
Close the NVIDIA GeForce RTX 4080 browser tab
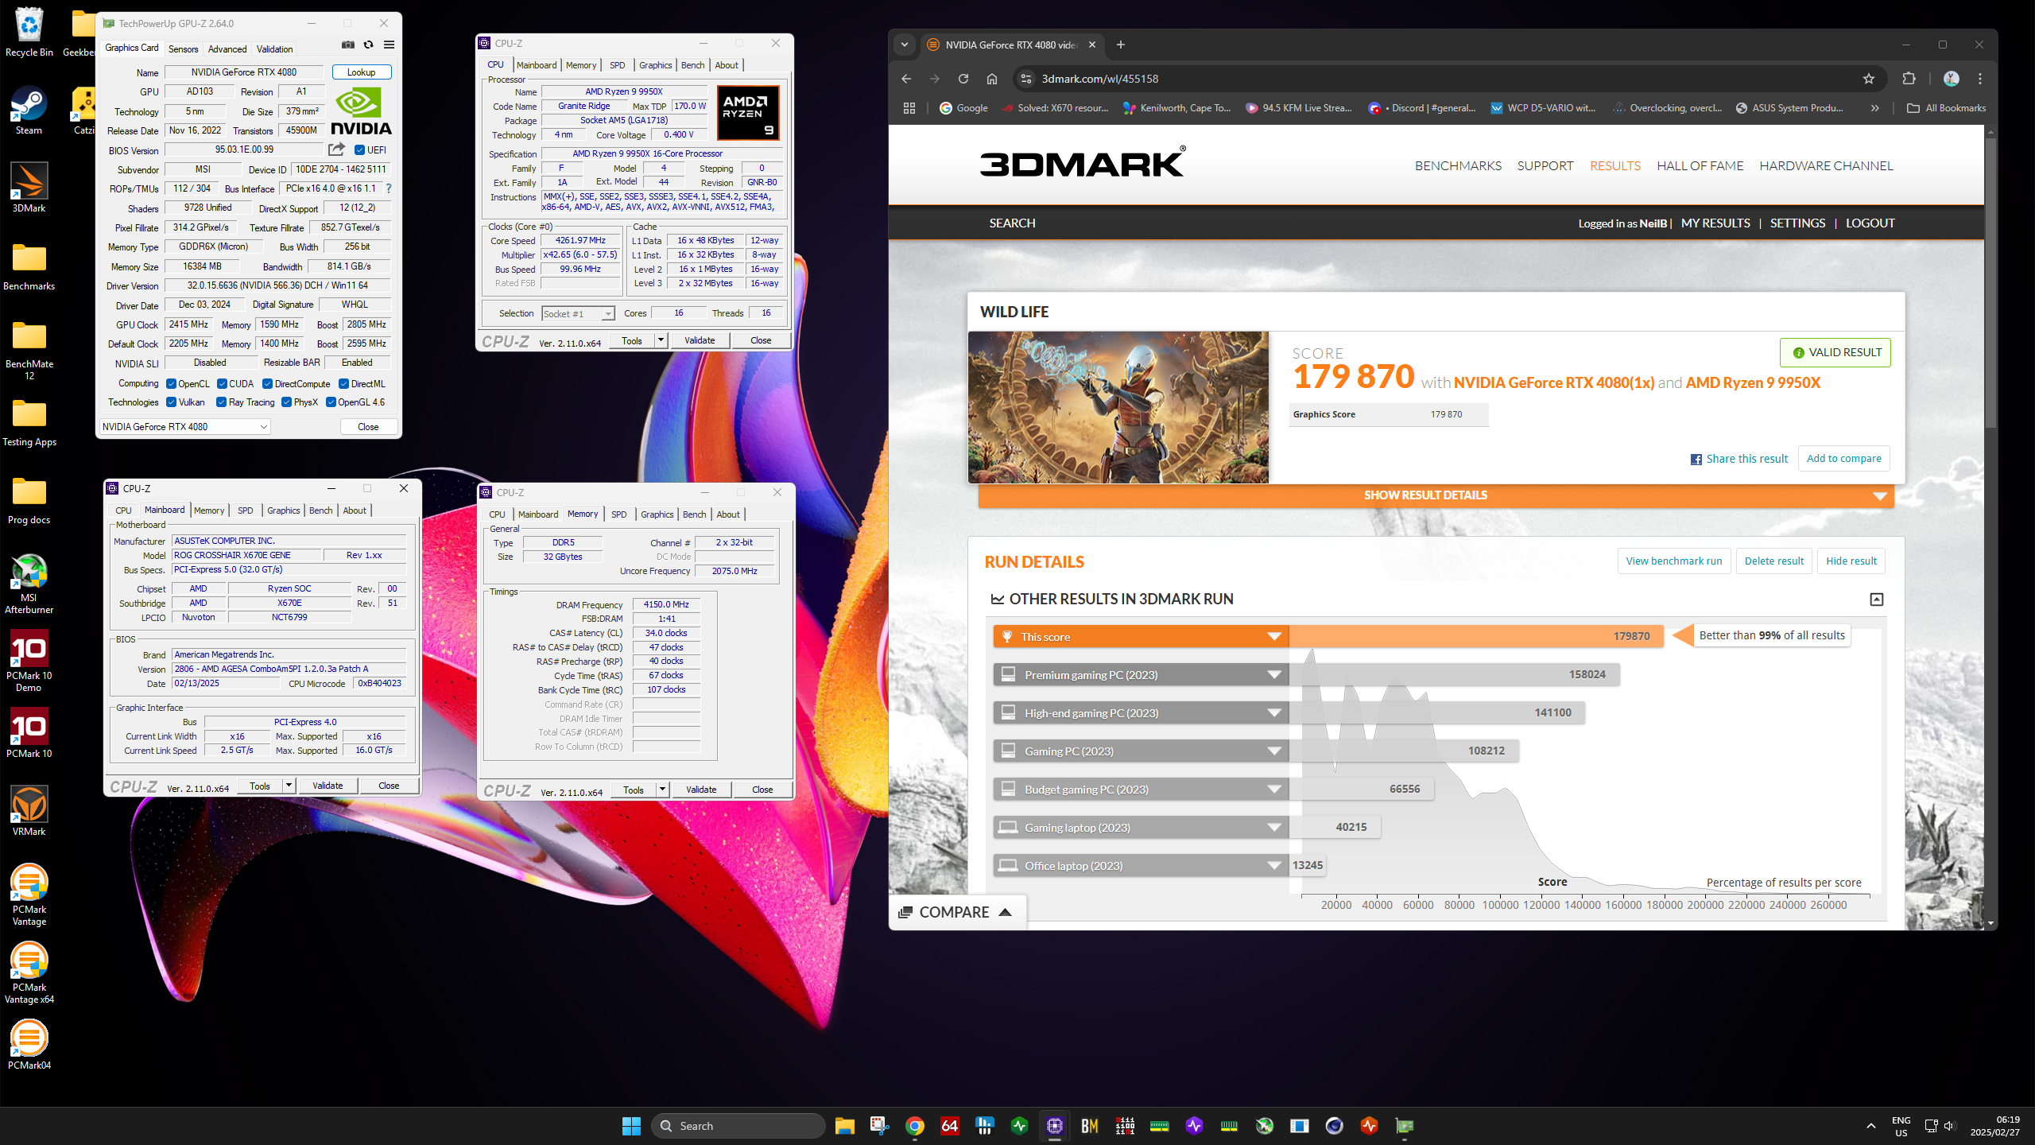pyautogui.click(x=1092, y=45)
